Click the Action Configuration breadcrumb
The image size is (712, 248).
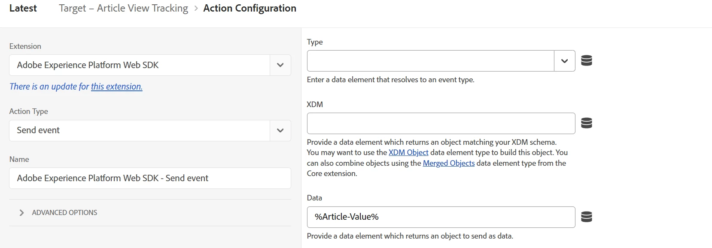tap(250, 9)
